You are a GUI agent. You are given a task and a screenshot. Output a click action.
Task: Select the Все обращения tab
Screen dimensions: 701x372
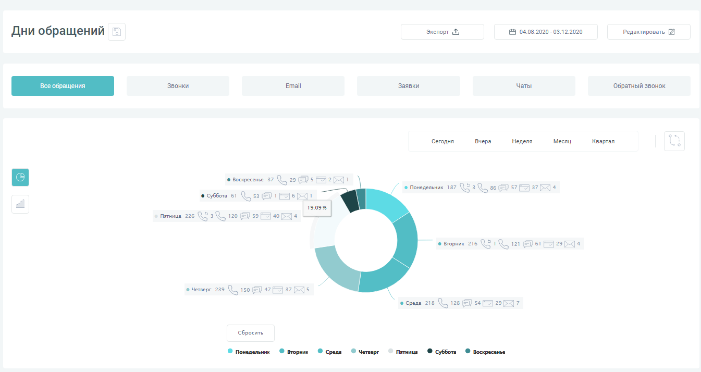pyautogui.click(x=63, y=86)
